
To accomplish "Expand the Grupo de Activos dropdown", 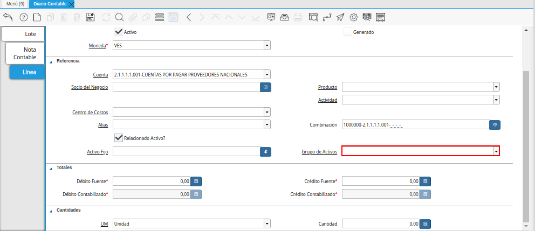I will (496, 152).
